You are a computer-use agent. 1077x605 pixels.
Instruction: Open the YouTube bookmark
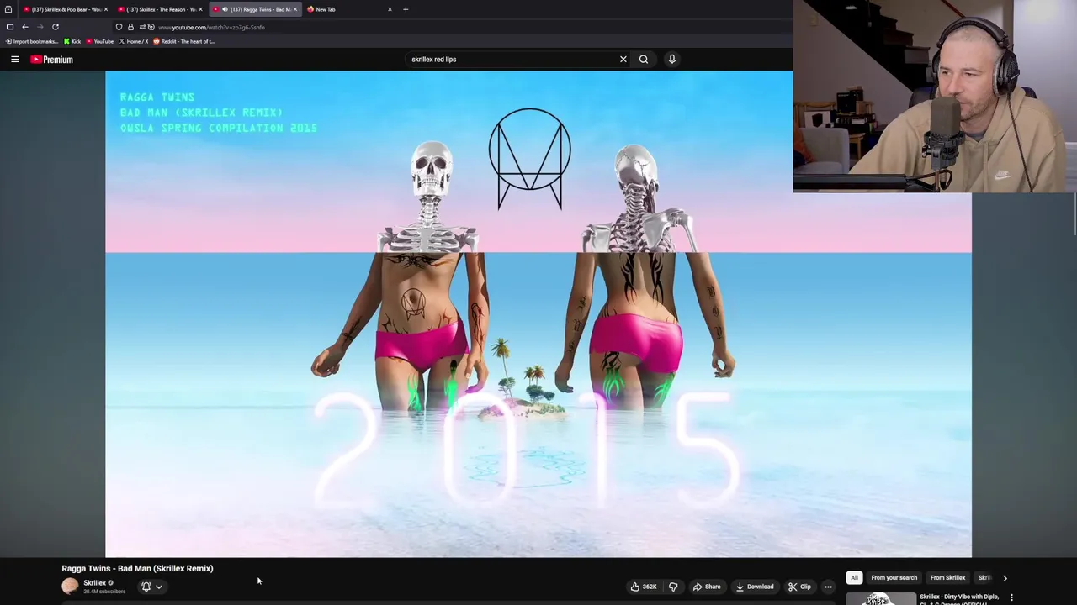[100, 41]
